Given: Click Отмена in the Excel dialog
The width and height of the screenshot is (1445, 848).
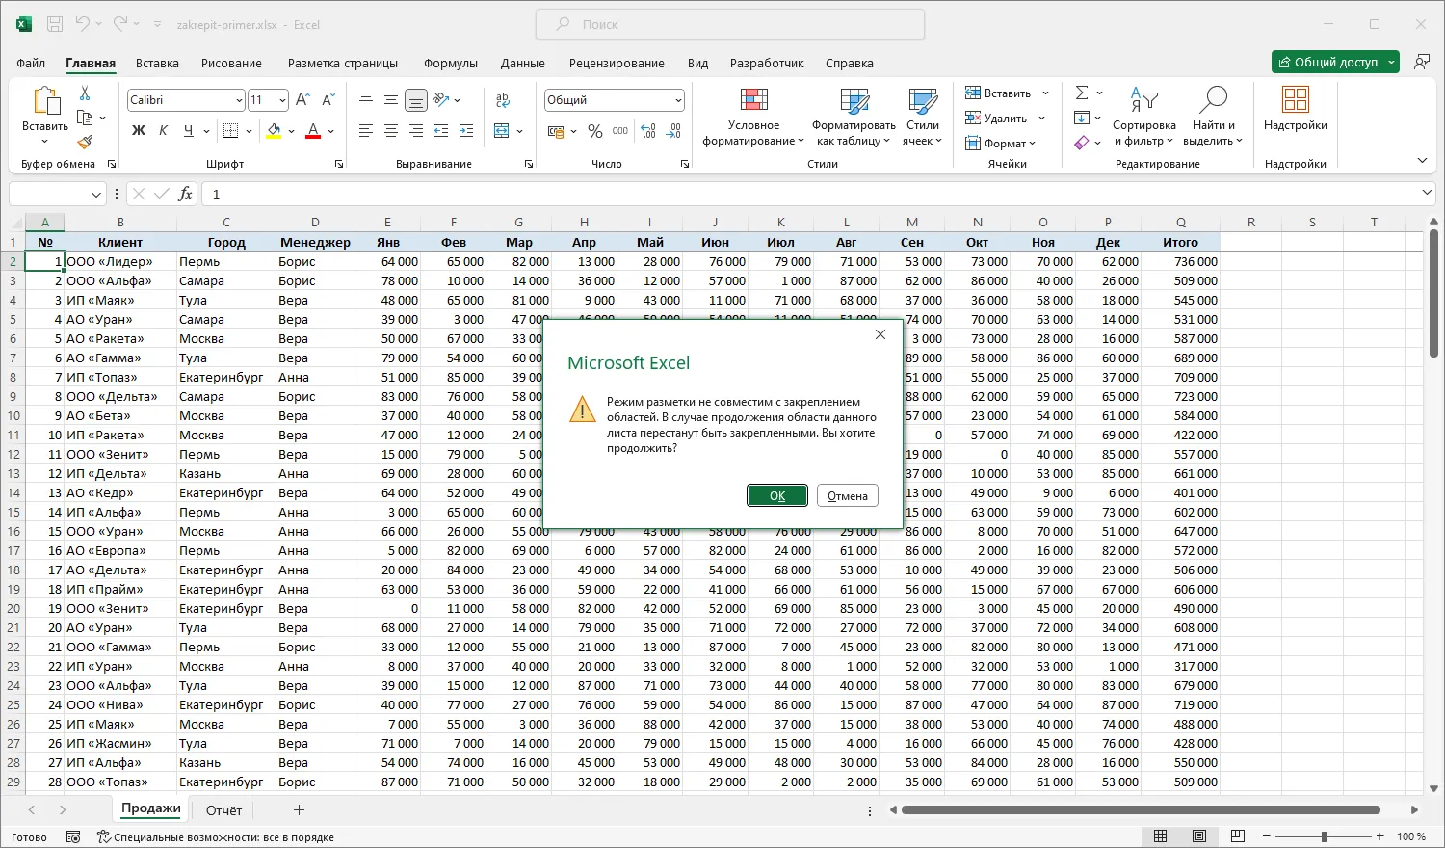Looking at the screenshot, I should tap(848, 495).
